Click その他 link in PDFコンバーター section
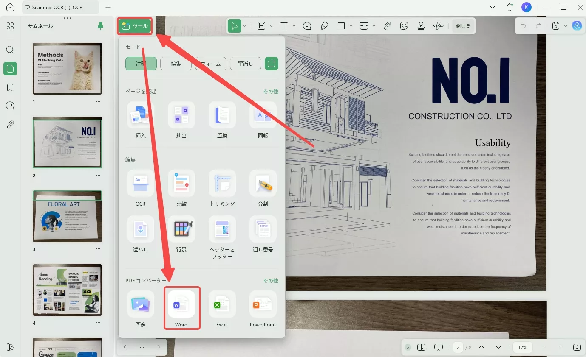This screenshot has width=586, height=357. (x=270, y=280)
